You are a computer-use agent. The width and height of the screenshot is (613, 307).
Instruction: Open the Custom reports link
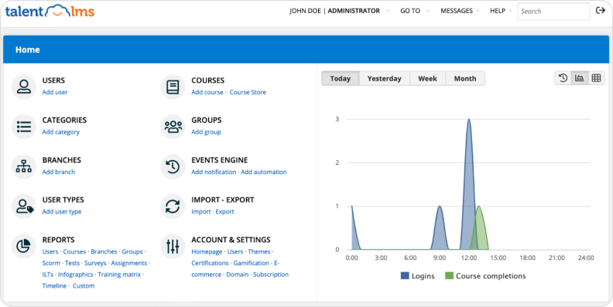point(84,286)
